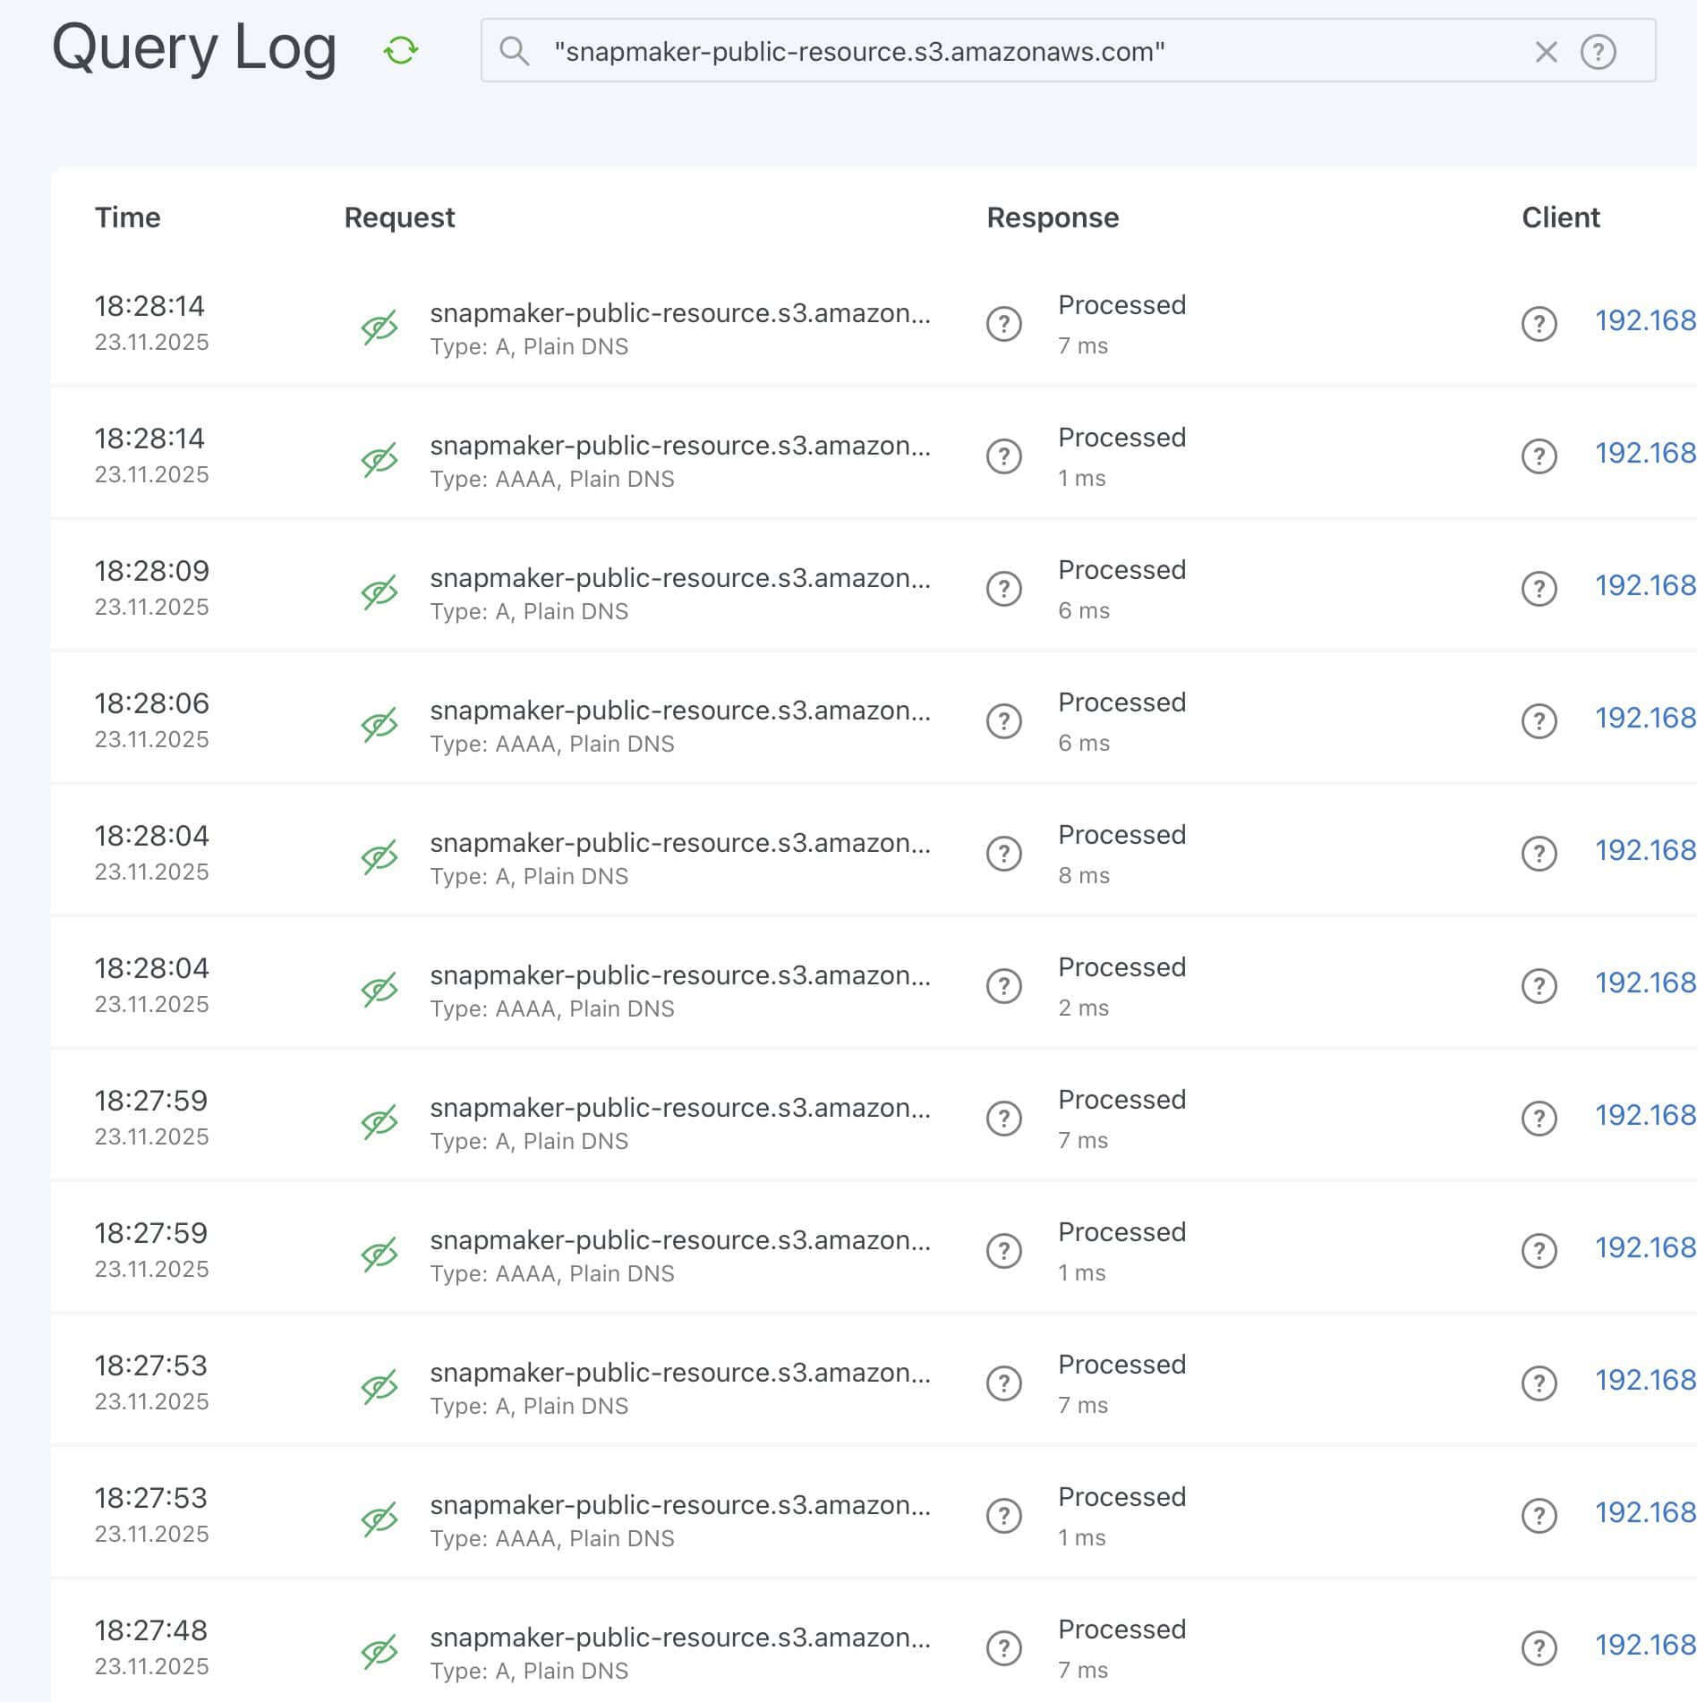Open response details icon for 18:28:14 A query

click(x=1003, y=324)
